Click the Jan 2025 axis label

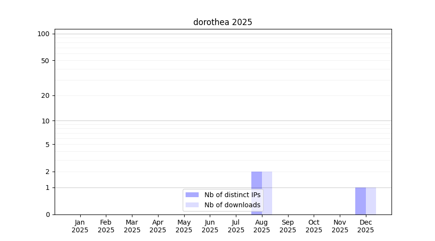(x=80, y=226)
